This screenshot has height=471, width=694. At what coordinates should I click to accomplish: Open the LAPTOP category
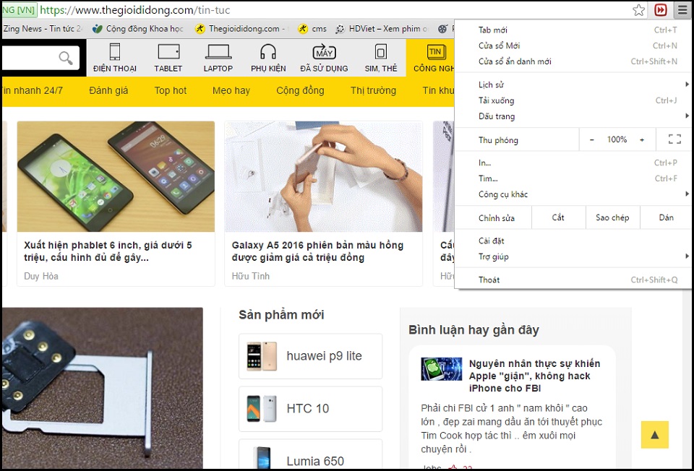tap(218, 58)
